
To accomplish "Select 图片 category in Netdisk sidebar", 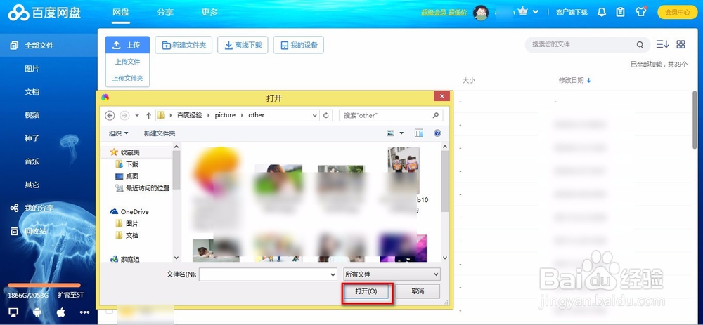I will pyautogui.click(x=32, y=69).
